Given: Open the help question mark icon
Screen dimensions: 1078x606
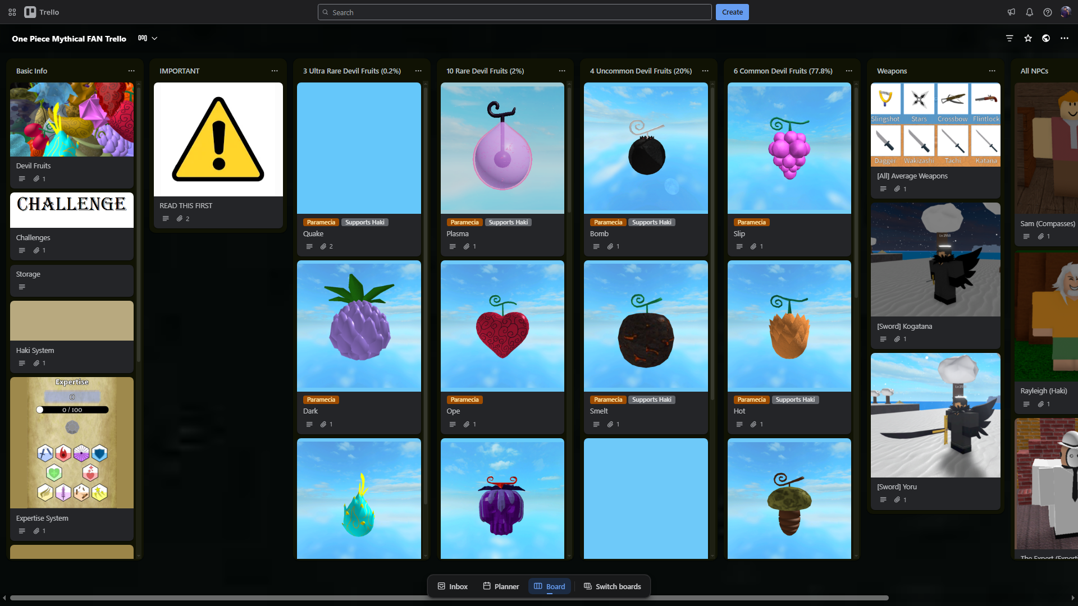Looking at the screenshot, I should click(1047, 12).
